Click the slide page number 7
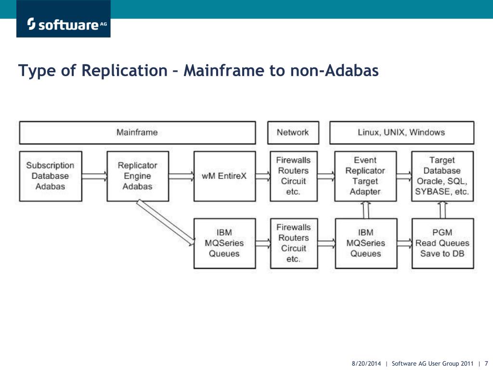This screenshot has width=493, height=370. tap(486, 363)
